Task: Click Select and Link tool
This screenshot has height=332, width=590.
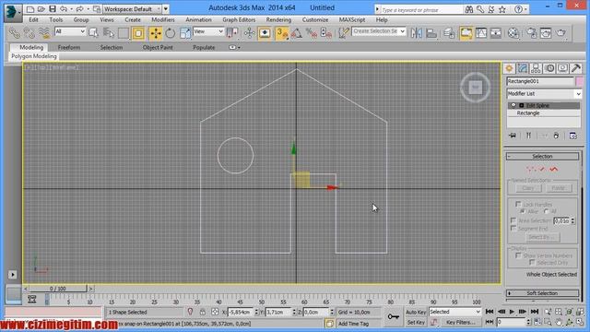Action: click(x=15, y=33)
